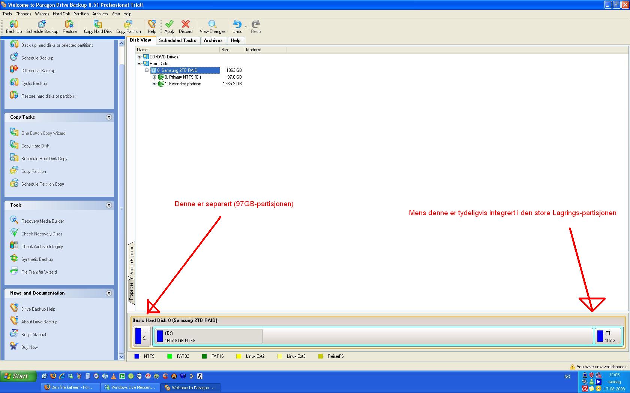Undo the last operation
This screenshot has width=630, height=393.
coord(237,27)
